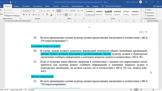Viewport: 162px width, 91px height.
Task: Open line spacing options
Action: coord(70,15)
